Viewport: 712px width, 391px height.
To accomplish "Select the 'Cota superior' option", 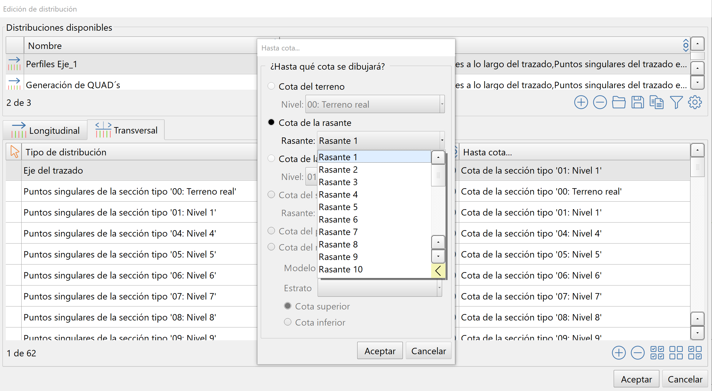I will pos(288,306).
